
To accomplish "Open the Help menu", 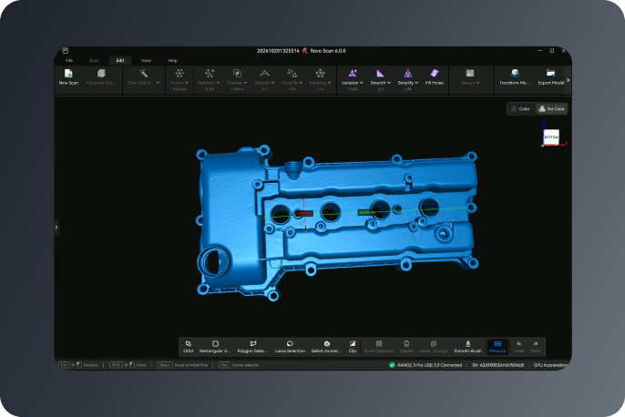I will click(172, 60).
